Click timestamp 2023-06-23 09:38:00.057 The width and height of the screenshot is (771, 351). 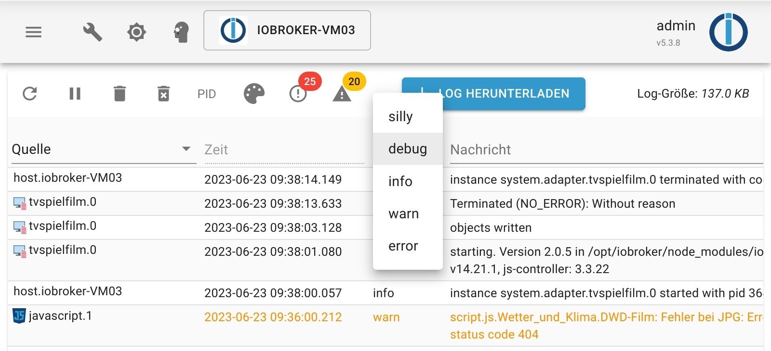click(273, 293)
